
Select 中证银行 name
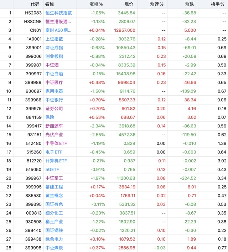[54, 100]
